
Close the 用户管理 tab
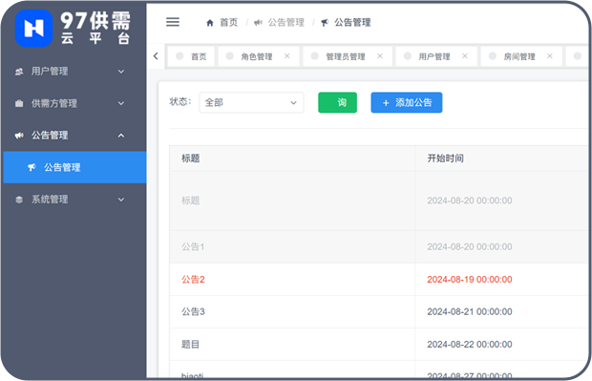[465, 56]
